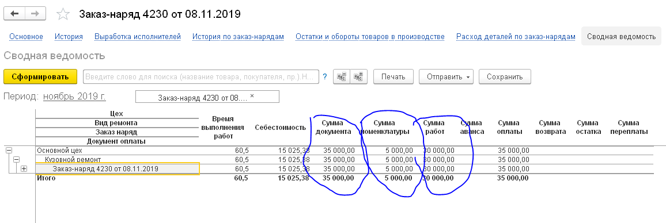Screen dimensions: 666x223
Task: Click the Сформировать button
Action: 40,77
